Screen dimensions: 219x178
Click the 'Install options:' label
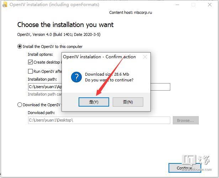41,54
